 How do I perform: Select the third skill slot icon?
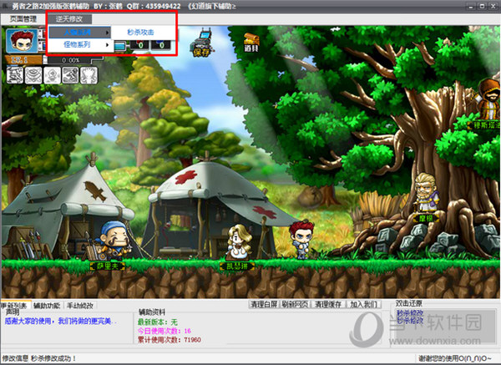coord(52,75)
